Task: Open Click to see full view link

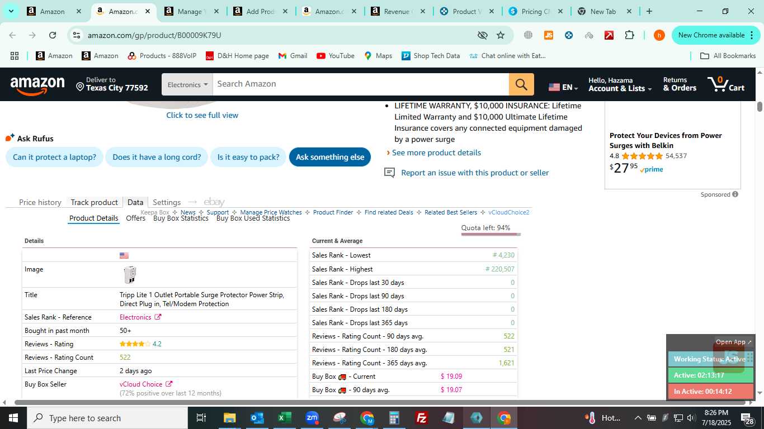Action: (x=202, y=115)
